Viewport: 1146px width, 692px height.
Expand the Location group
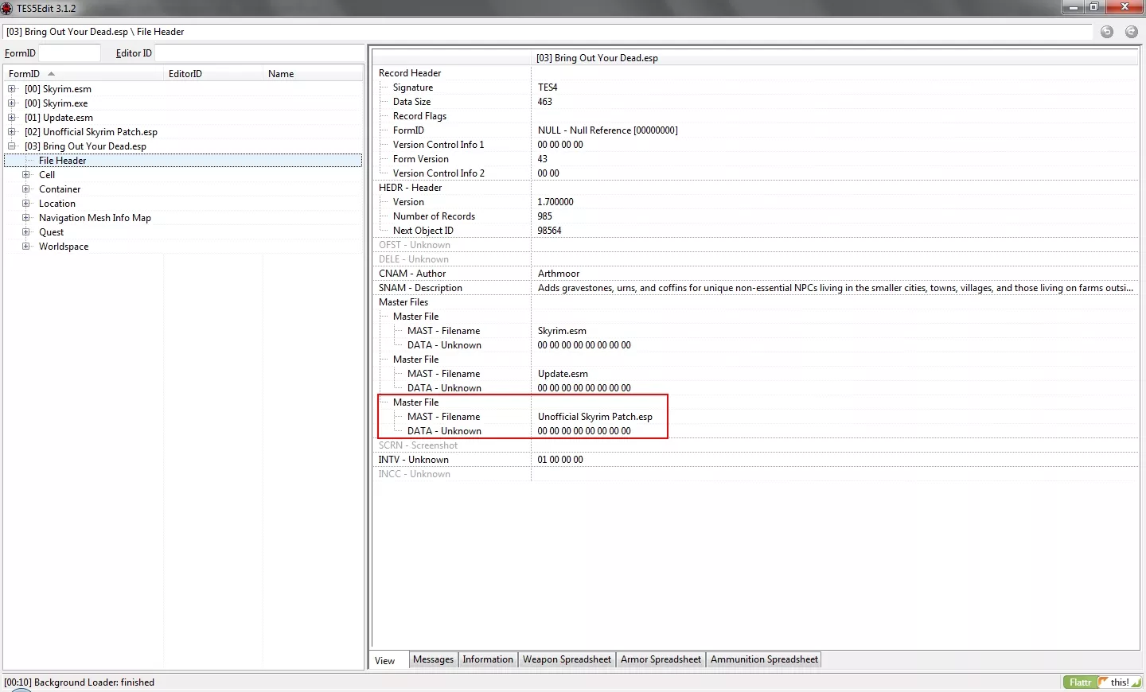tap(26, 204)
